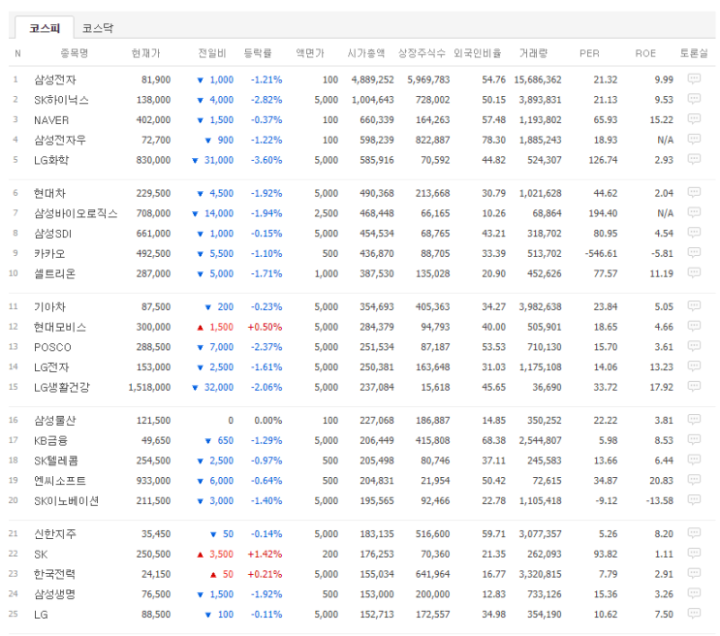The height and width of the screenshot is (636, 720).
Task: Open discussion board icon for SK하이닉스
Action: [694, 99]
